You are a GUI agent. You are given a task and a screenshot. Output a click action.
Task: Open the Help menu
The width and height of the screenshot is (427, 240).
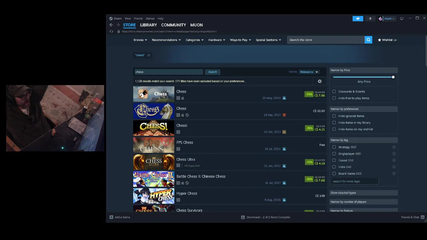click(160, 19)
